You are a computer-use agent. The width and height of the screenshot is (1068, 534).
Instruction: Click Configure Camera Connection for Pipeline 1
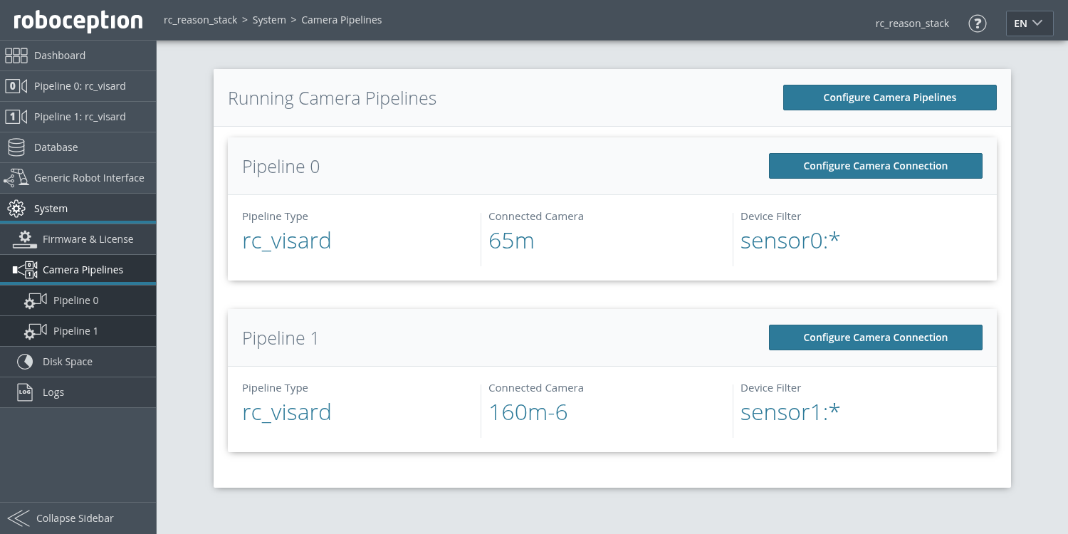[x=875, y=337]
